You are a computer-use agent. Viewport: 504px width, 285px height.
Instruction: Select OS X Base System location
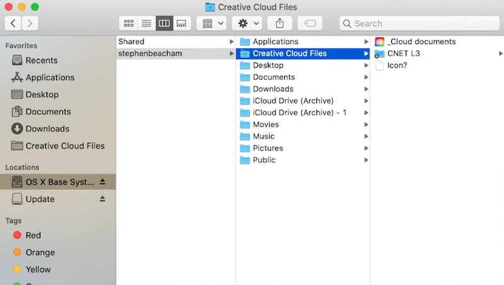(58, 182)
